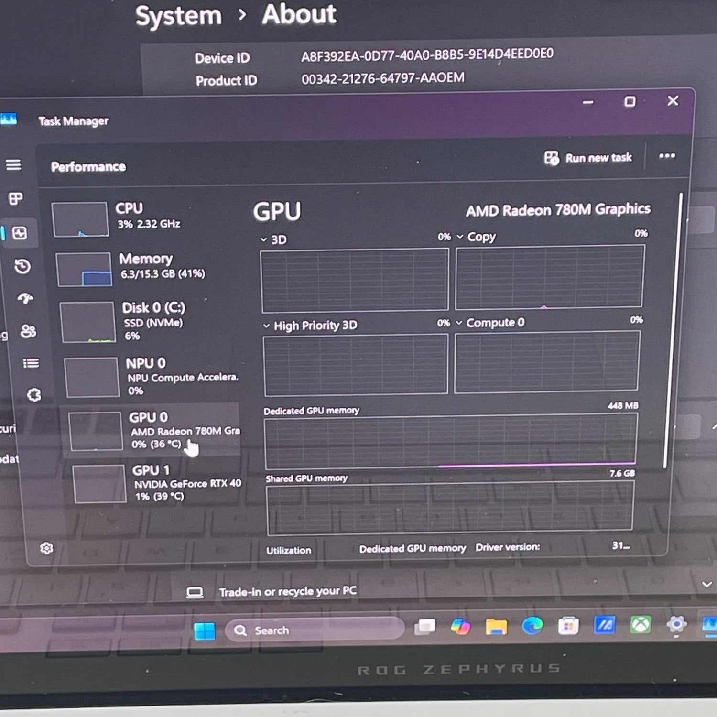Launch Copilot from the taskbar

click(x=460, y=626)
